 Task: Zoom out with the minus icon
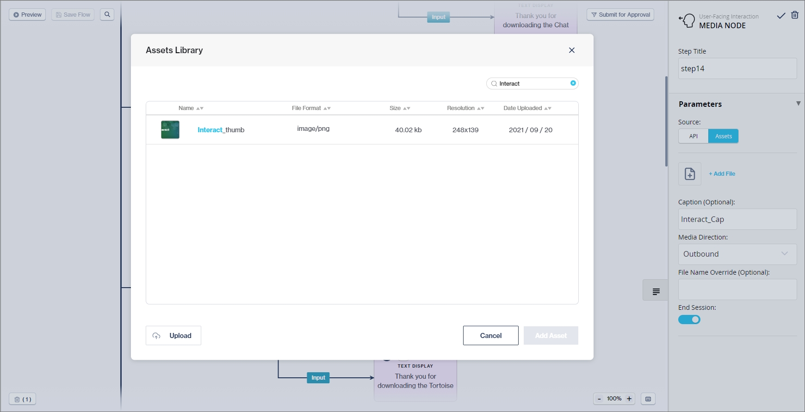[600, 399]
